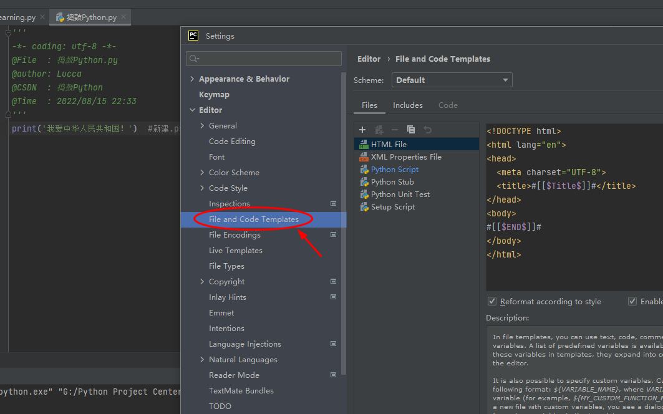Click Editor breadcrumb link in header
The width and height of the screenshot is (663, 414).
(369, 59)
